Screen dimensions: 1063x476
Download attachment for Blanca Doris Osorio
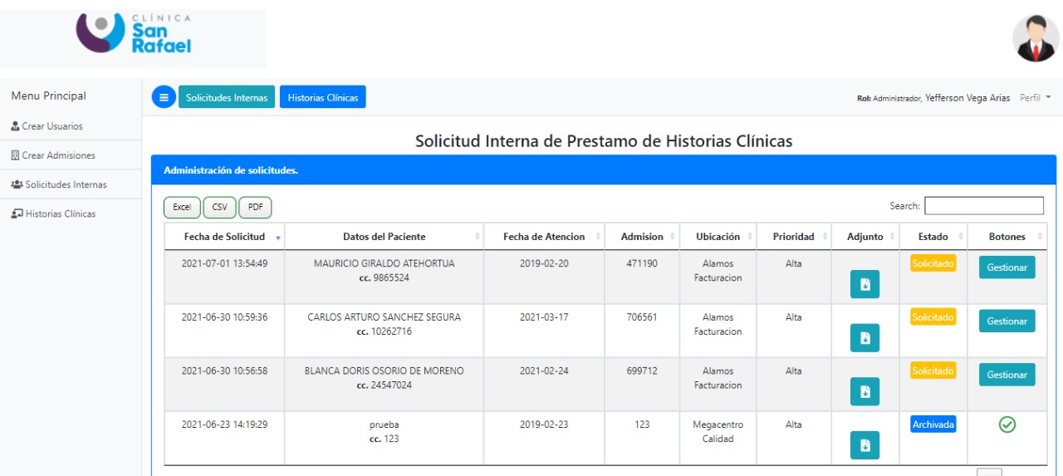click(x=865, y=391)
